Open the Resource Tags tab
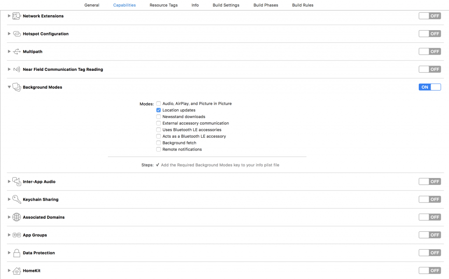 [164, 5]
